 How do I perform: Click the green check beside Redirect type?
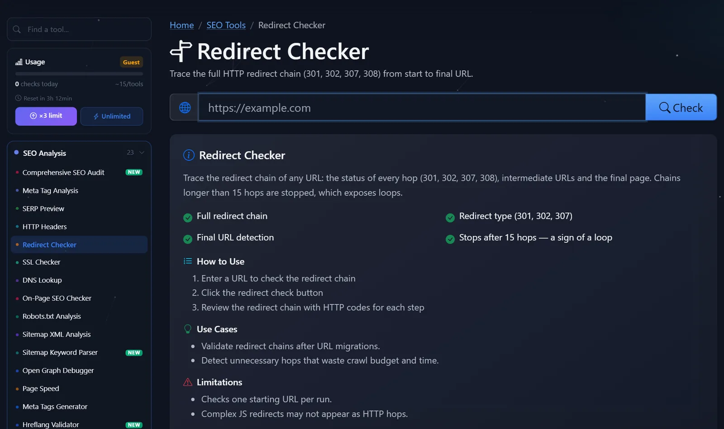[450, 218]
